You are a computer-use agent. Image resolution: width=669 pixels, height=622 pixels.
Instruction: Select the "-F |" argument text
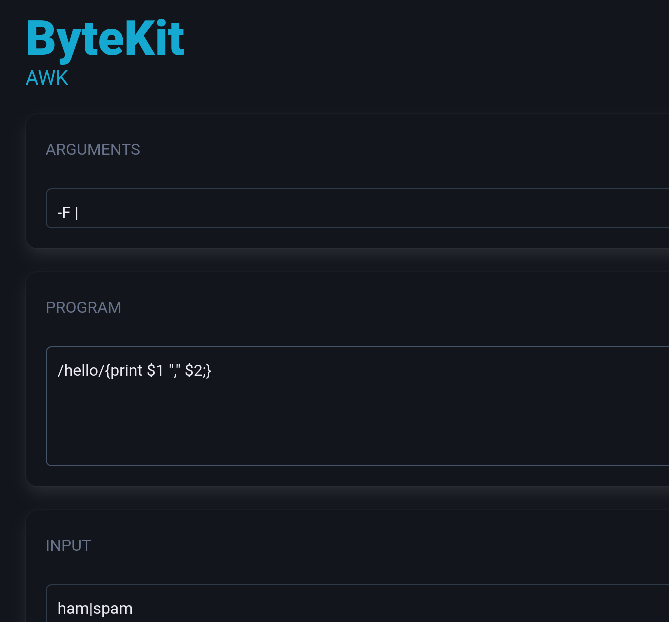[x=67, y=211]
